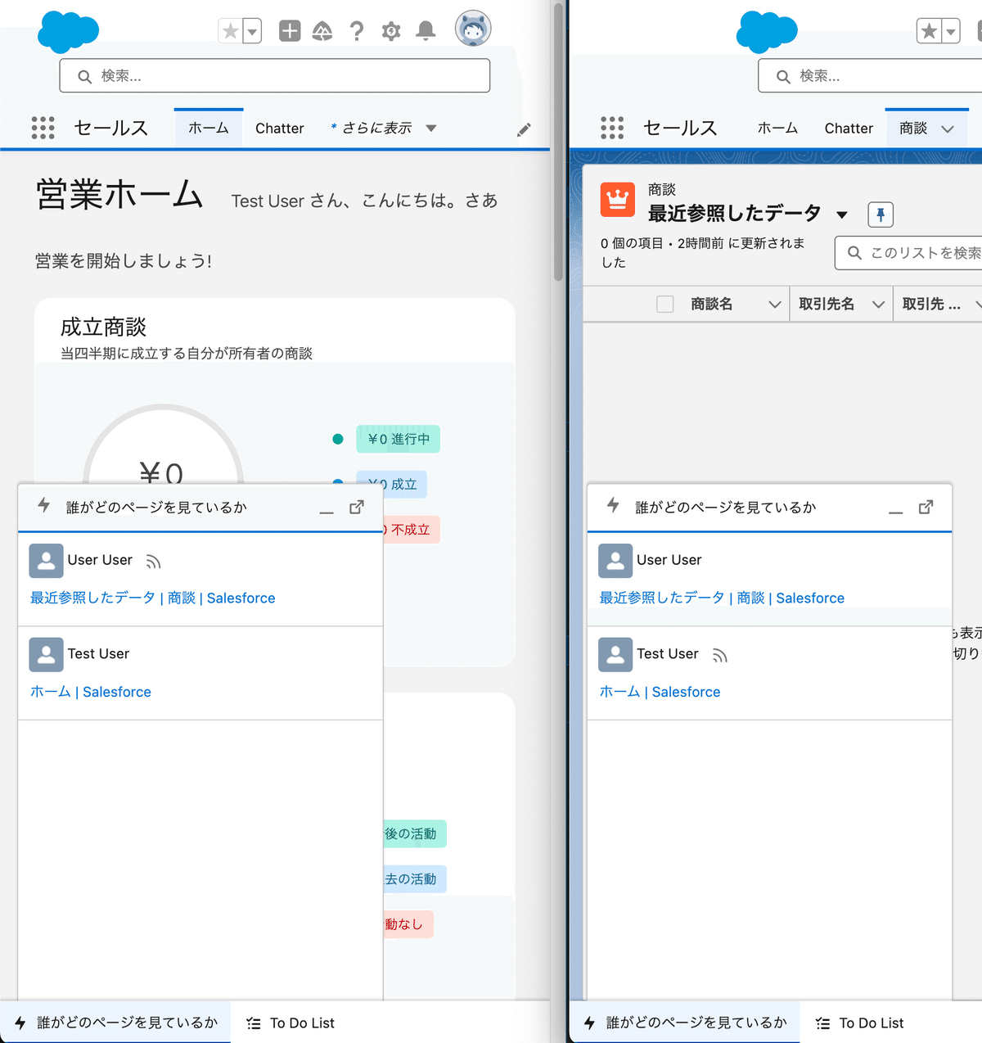
Task: Expand the 商談 tab chevron menu
Action: [x=948, y=129]
